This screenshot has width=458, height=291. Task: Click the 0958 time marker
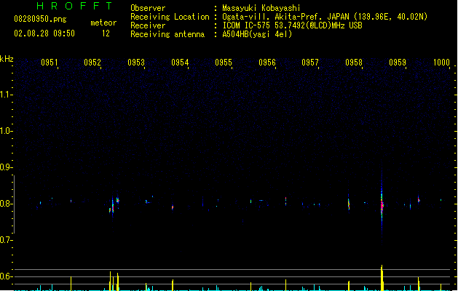click(x=354, y=63)
